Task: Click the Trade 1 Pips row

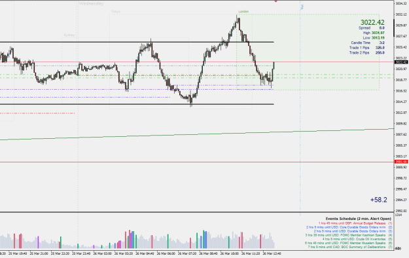Action: tap(366, 48)
